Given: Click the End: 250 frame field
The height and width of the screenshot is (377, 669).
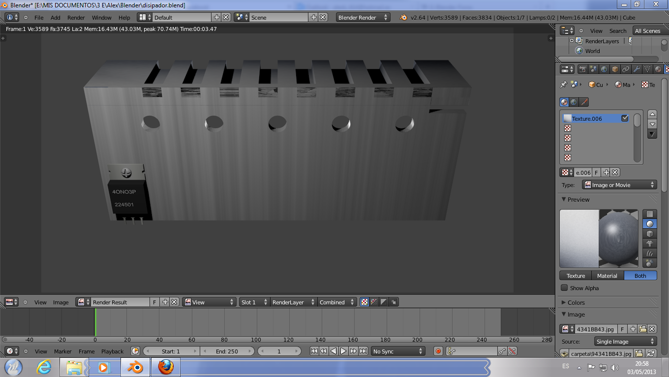Looking at the screenshot, I should (x=227, y=351).
